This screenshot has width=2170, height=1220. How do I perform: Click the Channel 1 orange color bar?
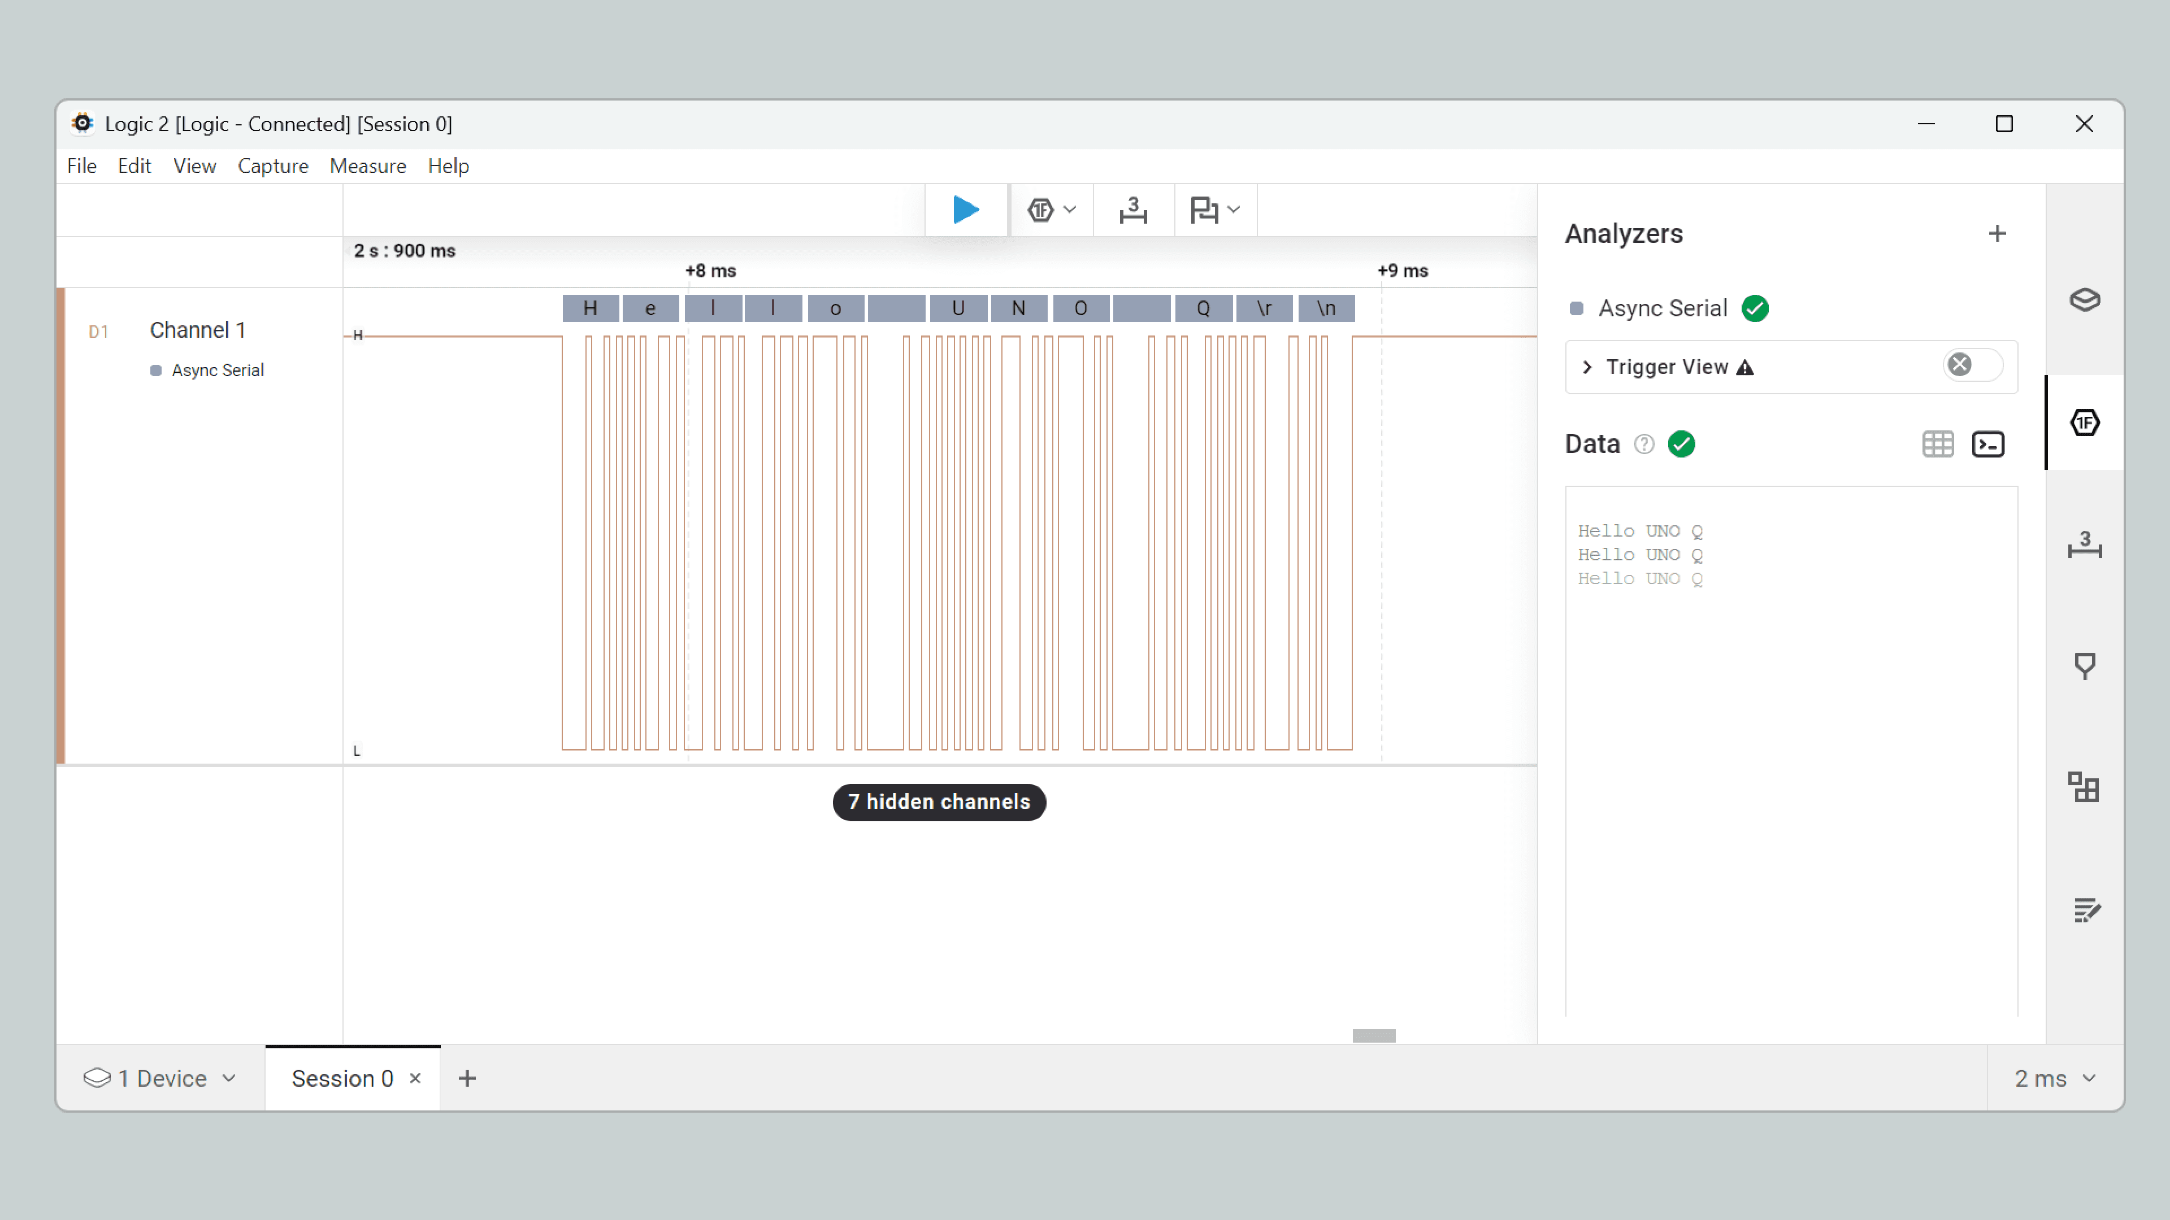pyautogui.click(x=60, y=525)
